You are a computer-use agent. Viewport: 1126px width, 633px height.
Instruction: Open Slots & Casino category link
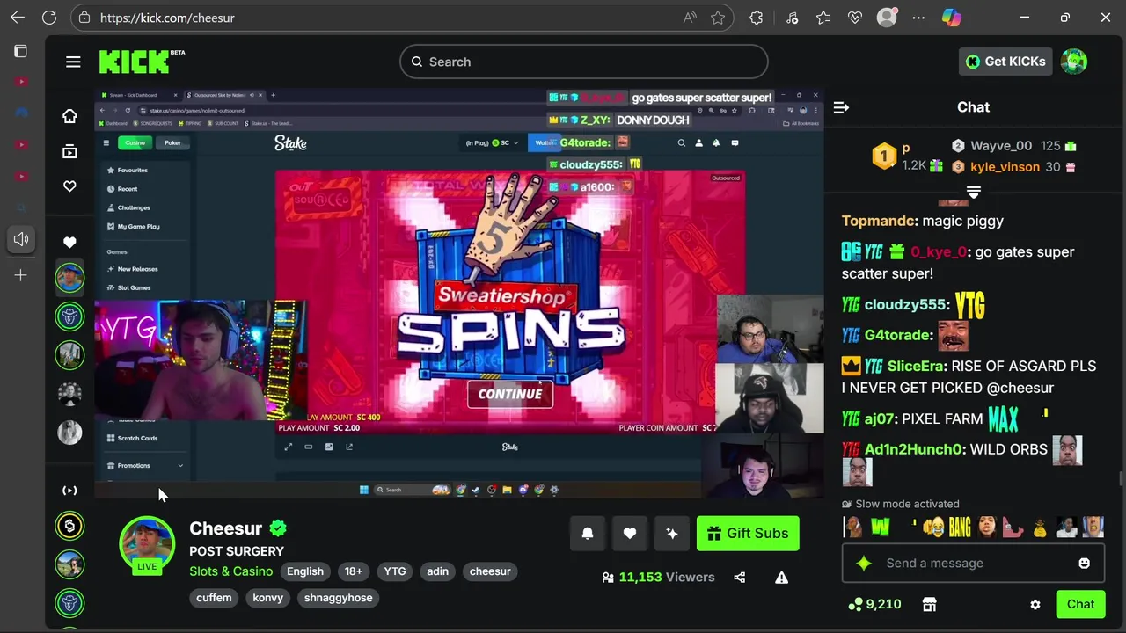pyautogui.click(x=231, y=571)
